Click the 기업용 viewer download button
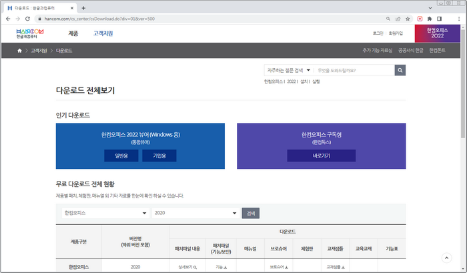This screenshot has width=467, height=273. 159,156
